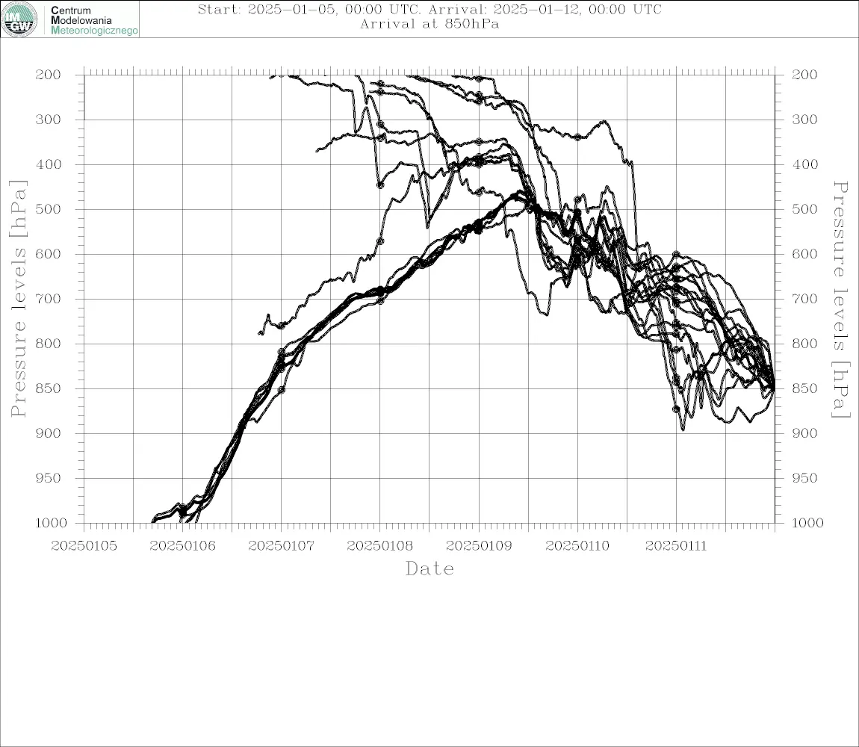Click left axis value 400

48,164
